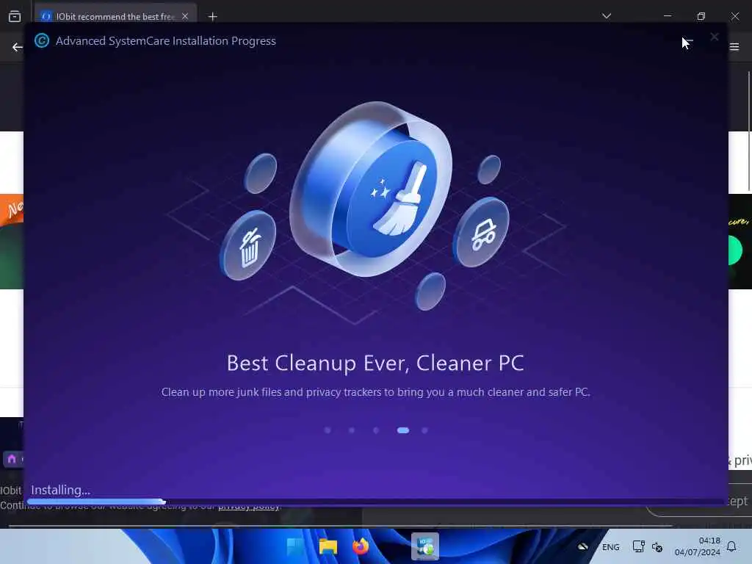The image size is (752, 564).
Task: Click the 'Advanced SystemCare Installation Progress' title
Action: [x=166, y=41]
